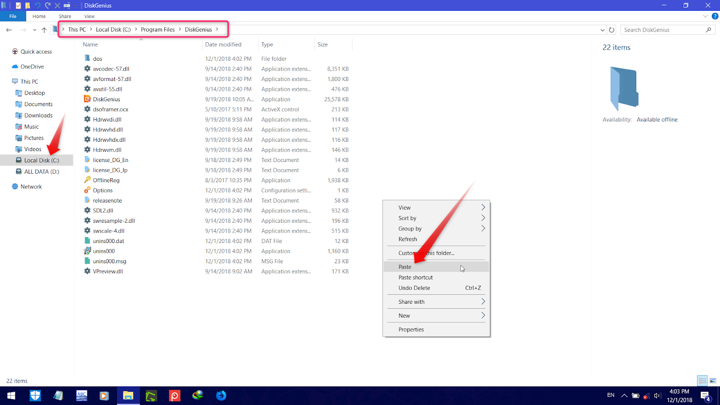Select Quick access in navigation pane
Viewport: 720px width, 405px height.
pyautogui.click(x=36, y=52)
